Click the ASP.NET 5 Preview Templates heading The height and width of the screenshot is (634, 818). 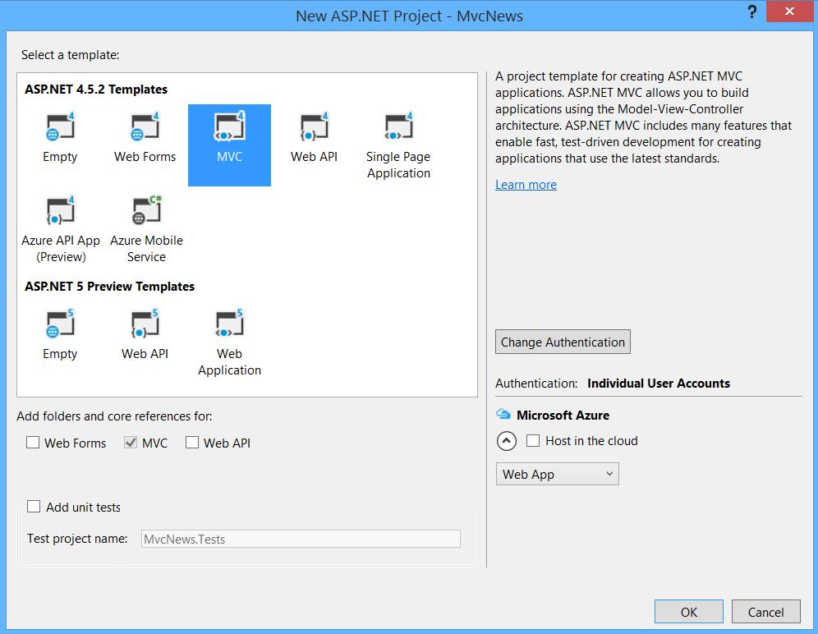click(109, 287)
